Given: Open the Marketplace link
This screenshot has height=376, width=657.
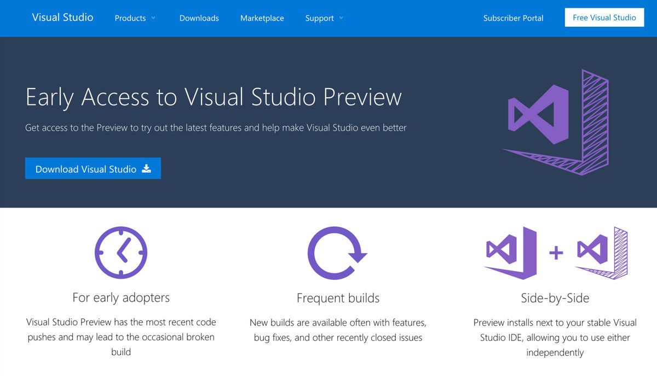Looking at the screenshot, I should pos(262,18).
